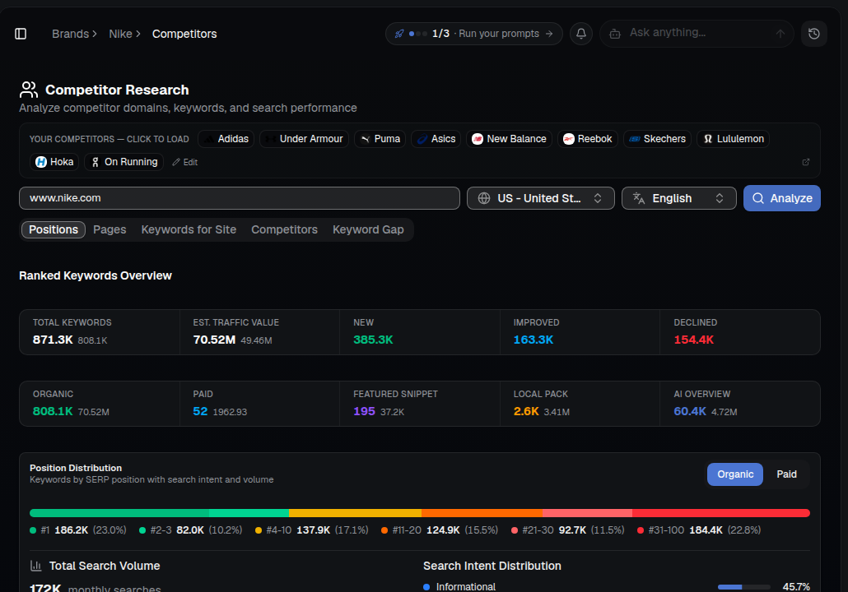Click the magnifier icon on Analyze button
The width and height of the screenshot is (848, 592).
pos(758,198)
